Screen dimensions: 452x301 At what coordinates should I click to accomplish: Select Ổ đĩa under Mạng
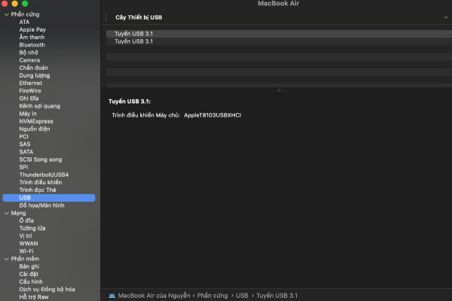(x=26, y=220)
